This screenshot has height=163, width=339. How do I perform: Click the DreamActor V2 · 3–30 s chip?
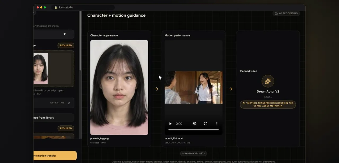pos(193,153)
